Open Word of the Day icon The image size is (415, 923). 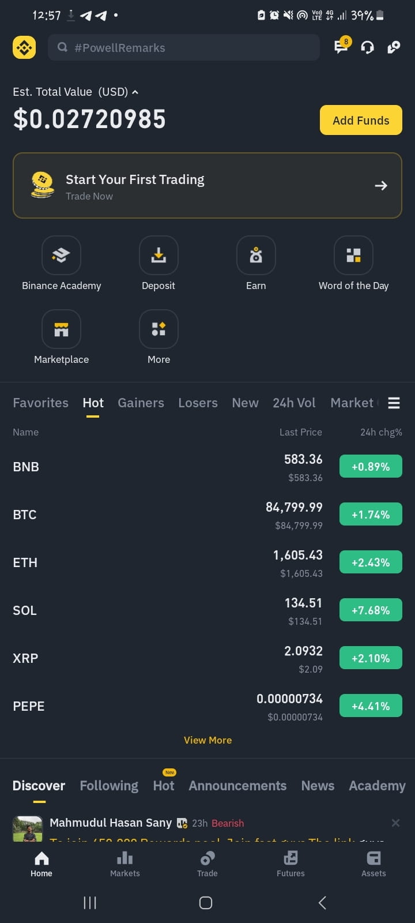click(x=353, y=255)
